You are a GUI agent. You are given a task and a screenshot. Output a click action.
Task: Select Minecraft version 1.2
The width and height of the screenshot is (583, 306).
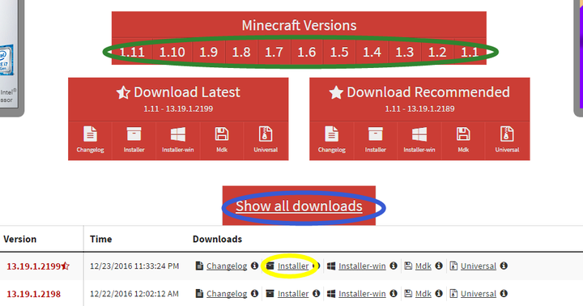tap(437, 52)
